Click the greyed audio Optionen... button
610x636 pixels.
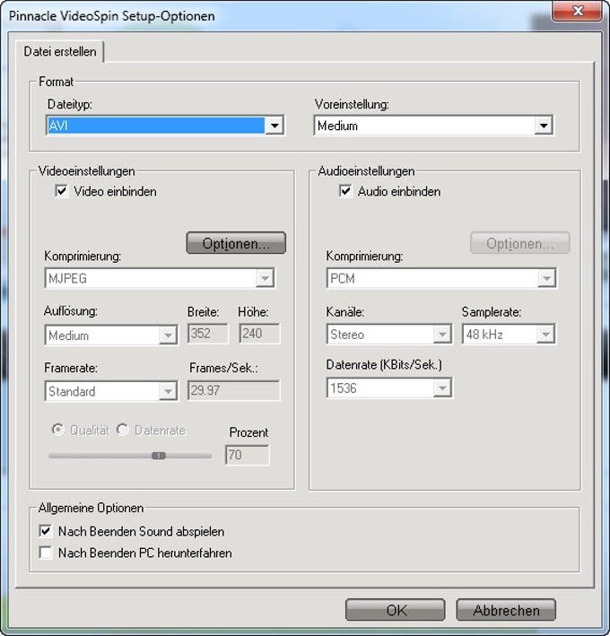click(520, 243)
